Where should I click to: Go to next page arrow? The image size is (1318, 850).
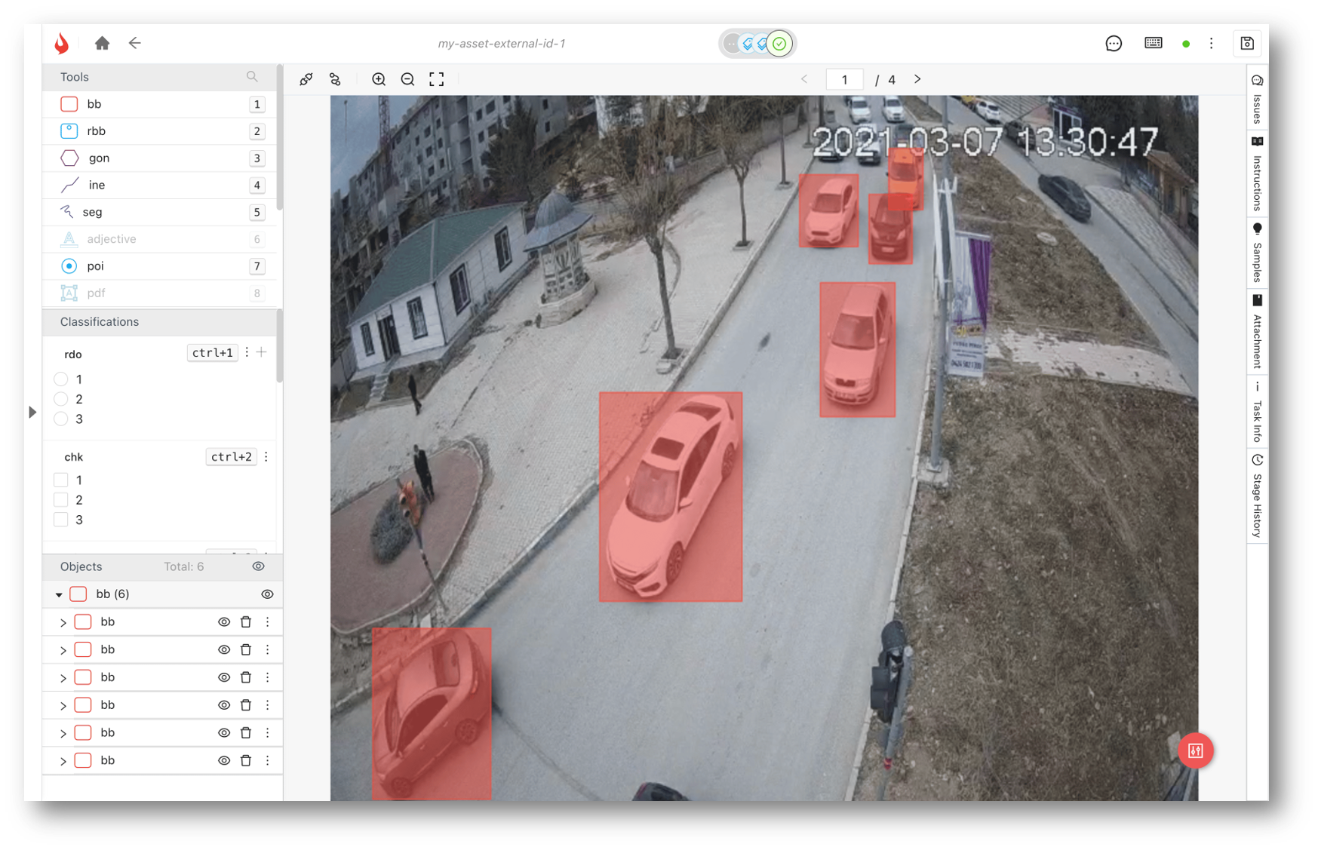point(917,79)
